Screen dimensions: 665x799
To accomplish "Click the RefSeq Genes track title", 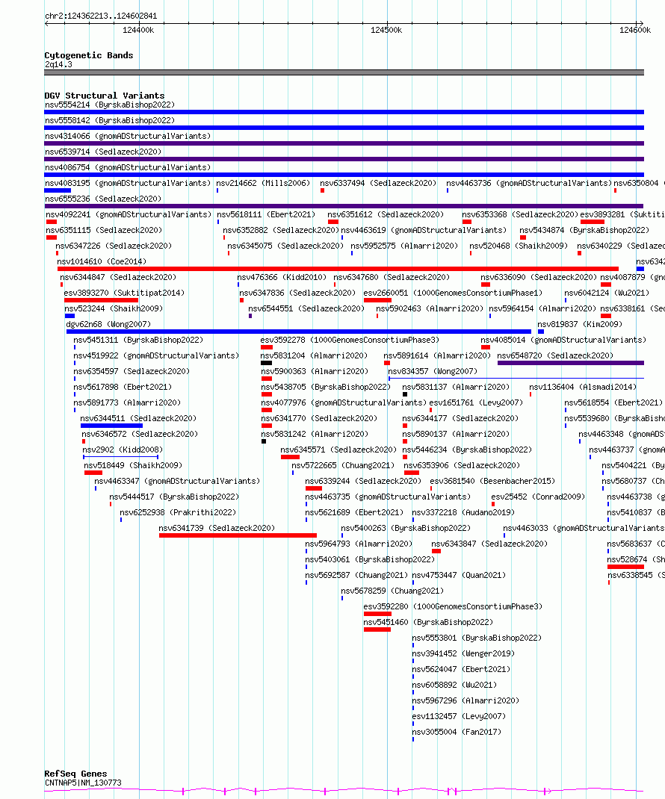I will click(x=75, y=774).
